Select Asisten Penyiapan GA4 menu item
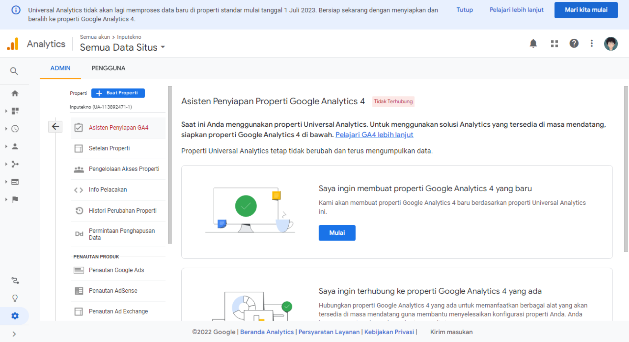This screenshot has height=342, width=629. 118,128
